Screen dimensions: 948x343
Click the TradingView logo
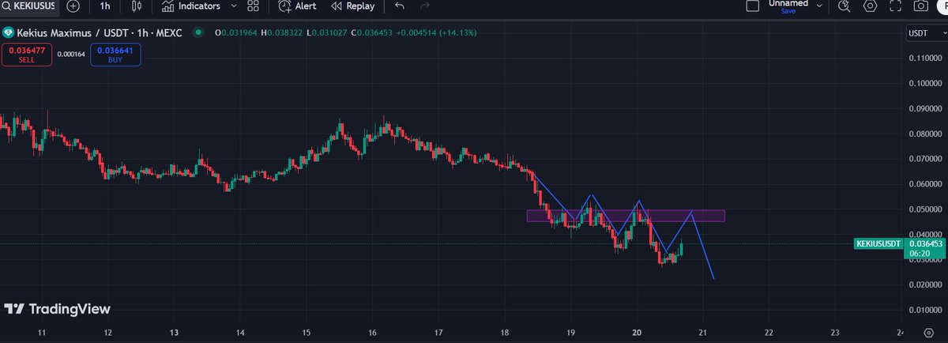point(57,309)
